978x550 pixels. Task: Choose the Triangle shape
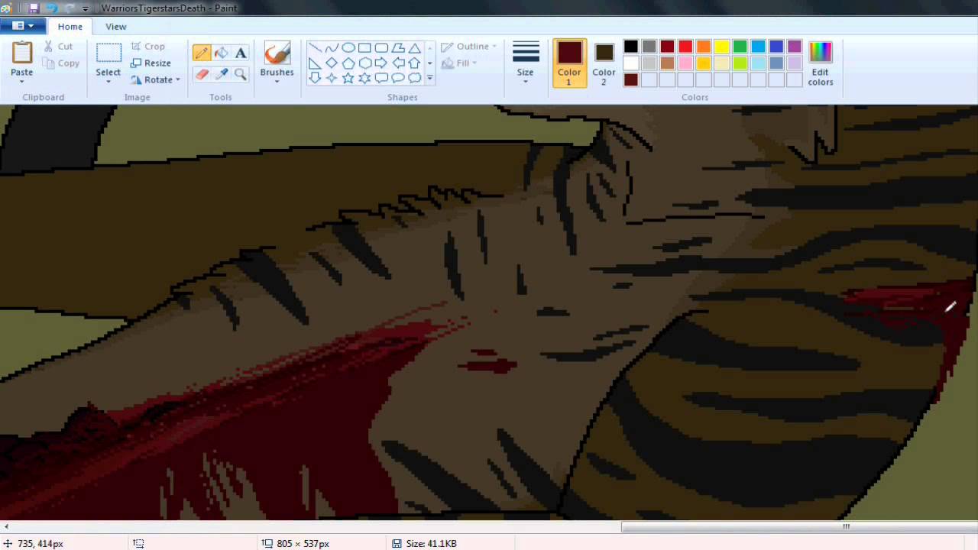pyautogui.click(x=414, y=47)
